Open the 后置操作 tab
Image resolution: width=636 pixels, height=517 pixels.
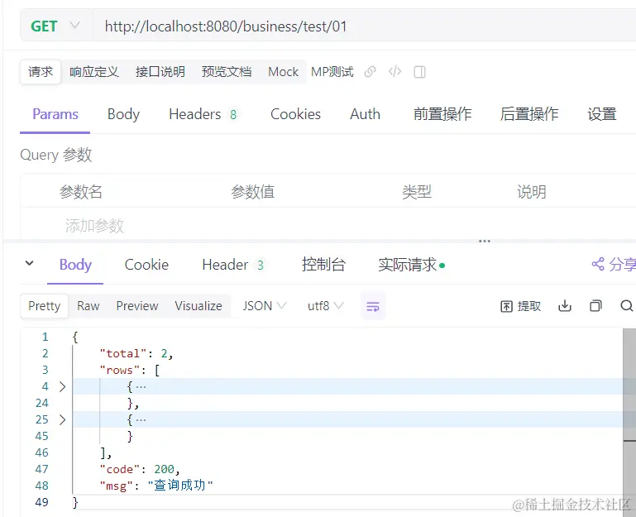(529, 114)
